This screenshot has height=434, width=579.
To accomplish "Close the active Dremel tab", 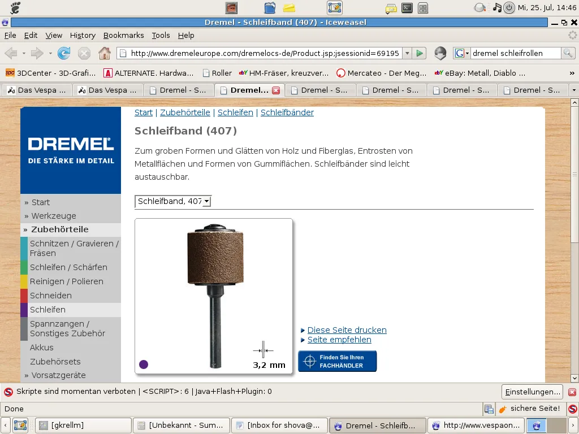I will (276, 90).
